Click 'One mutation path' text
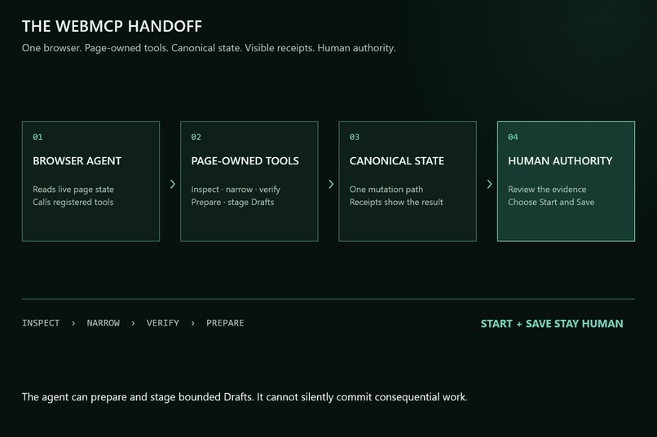 tap(386, 190)
